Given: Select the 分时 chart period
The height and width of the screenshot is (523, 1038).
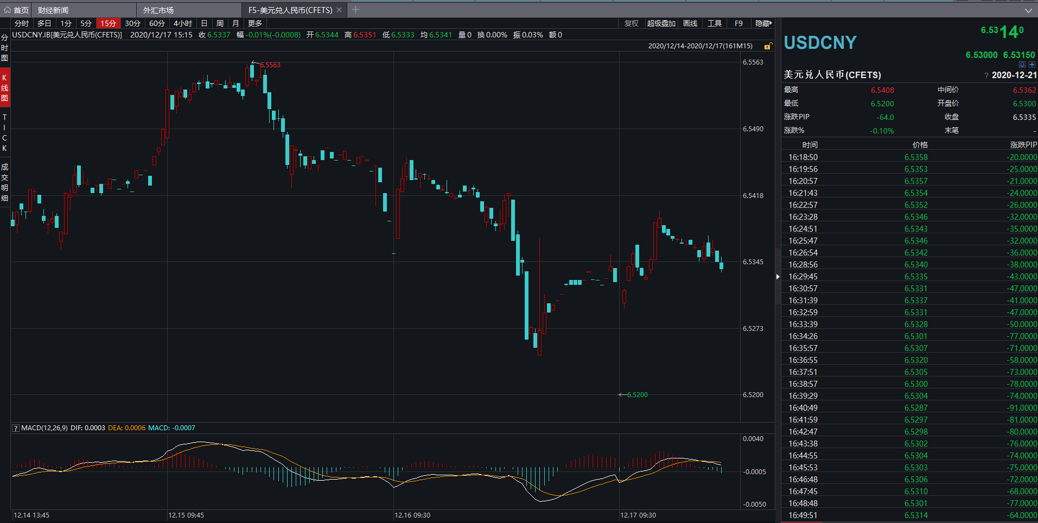Looking at the screenshot, I should [22, 23].
